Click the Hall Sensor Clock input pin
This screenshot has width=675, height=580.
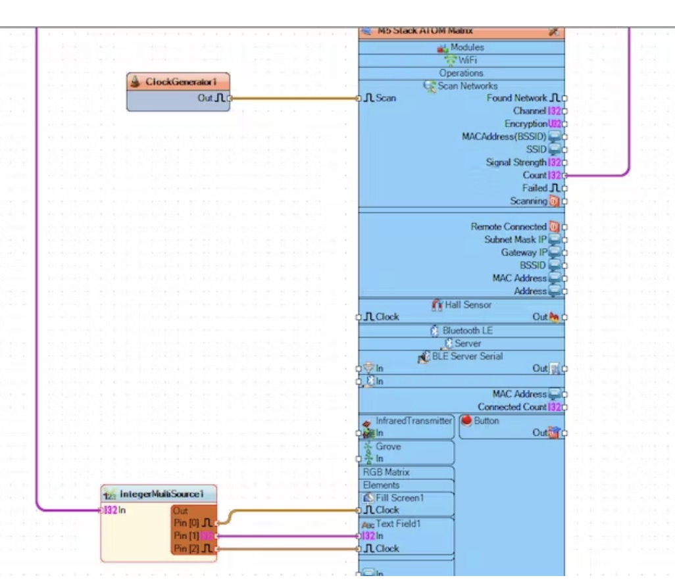tap(359, 317)
